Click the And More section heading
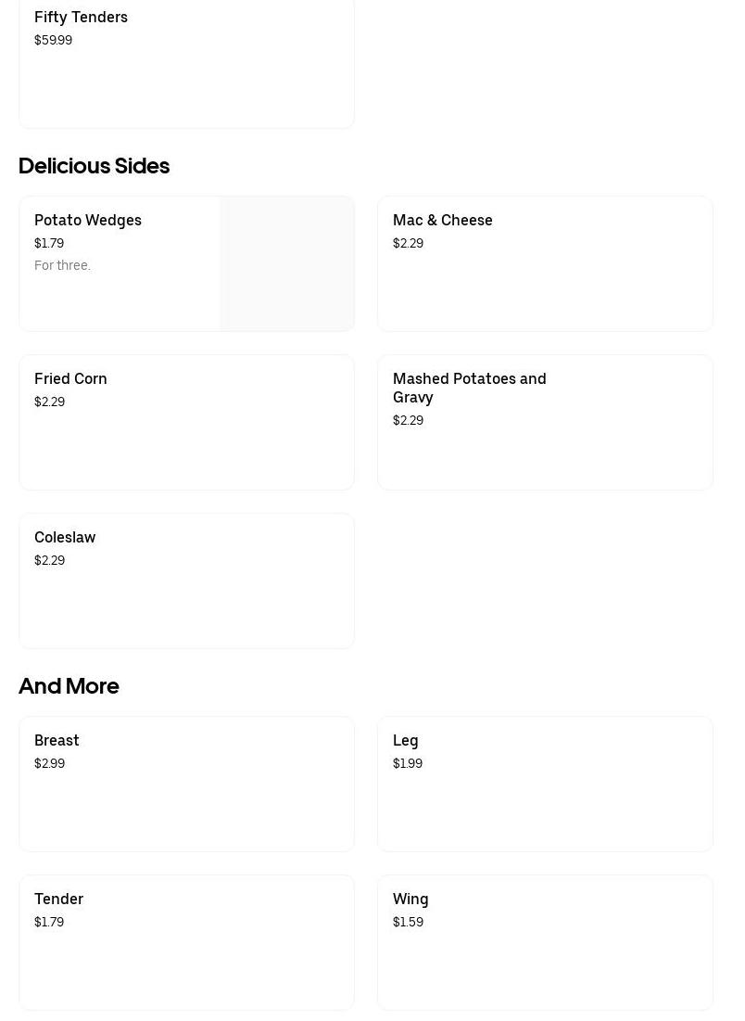Screen dimensions: 745x1021 69,686
